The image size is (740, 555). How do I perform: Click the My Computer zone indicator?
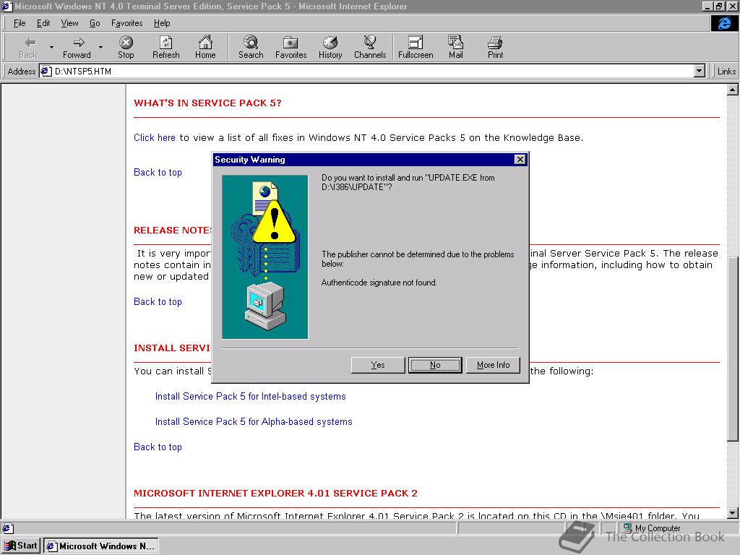point(652,528)
